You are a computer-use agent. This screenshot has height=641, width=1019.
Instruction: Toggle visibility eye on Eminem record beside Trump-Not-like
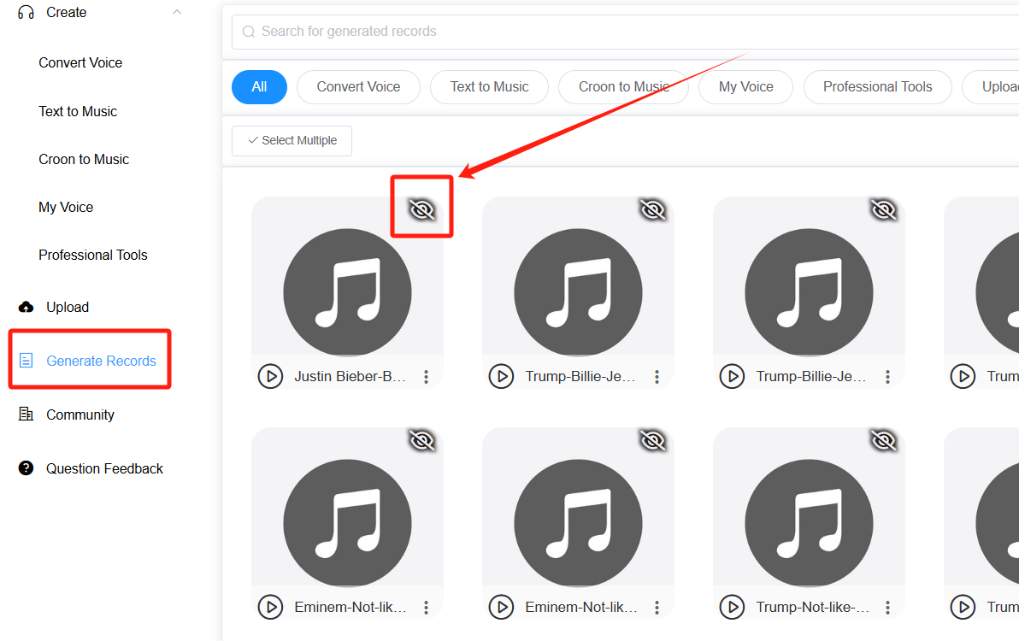tap(652, 440)
